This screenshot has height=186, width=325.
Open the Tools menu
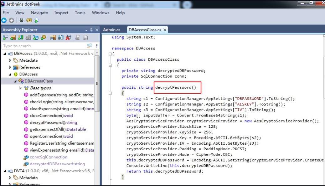coord(80,13)
